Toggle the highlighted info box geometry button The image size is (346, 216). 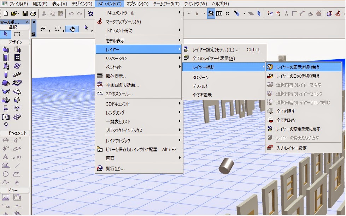click(x=72, y=29)
